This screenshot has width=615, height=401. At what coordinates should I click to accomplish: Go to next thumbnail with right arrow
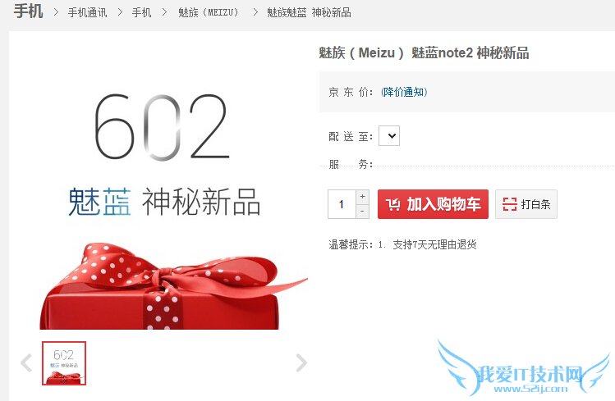tap(301, 362)
